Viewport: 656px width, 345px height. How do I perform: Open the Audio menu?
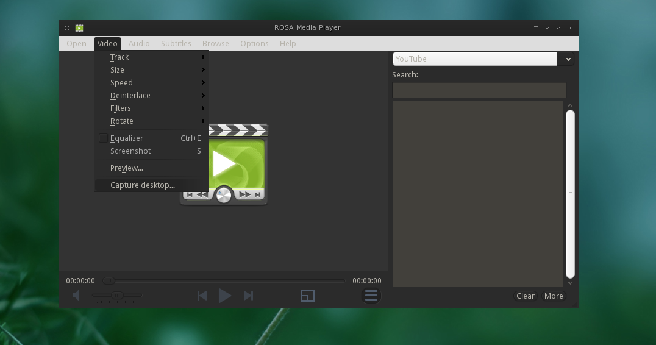[x=139, y=43]
